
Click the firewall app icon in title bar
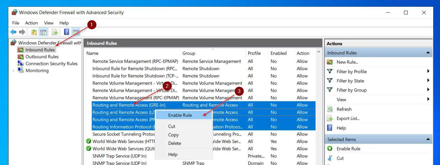14,13
